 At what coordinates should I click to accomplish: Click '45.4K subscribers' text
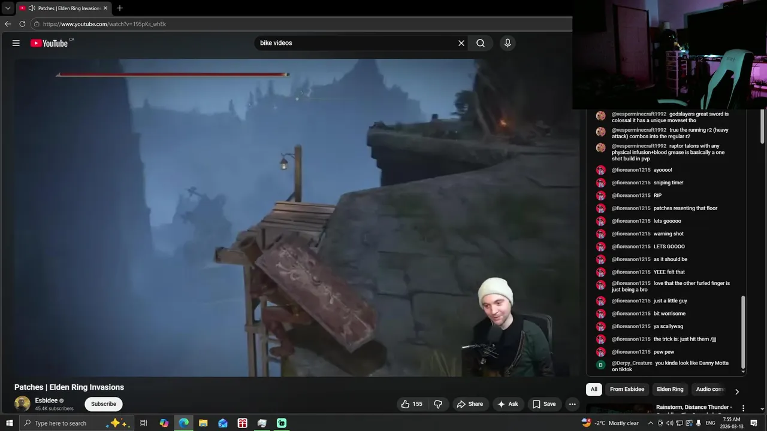coord(54,409)
